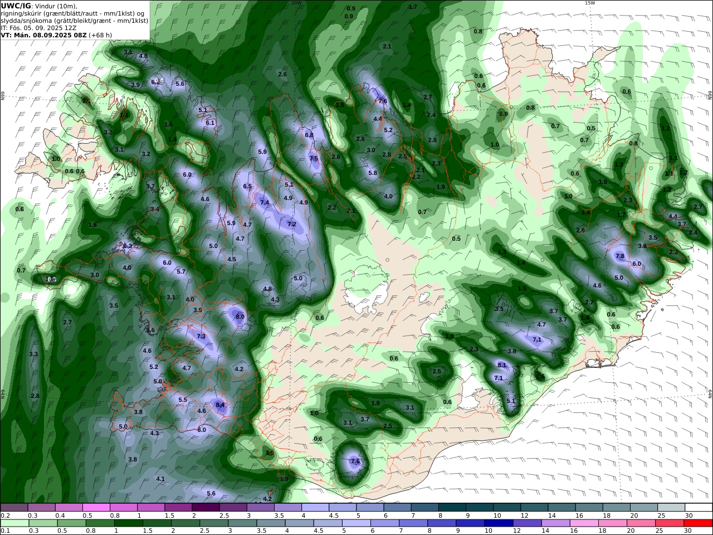Pick the magenta-purple legend swatch labeled 1.5
Screen dimensions: 713x535
point(178,507)
